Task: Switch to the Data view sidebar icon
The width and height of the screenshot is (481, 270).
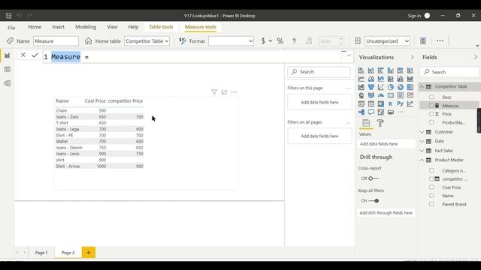Action: [7, 70]
